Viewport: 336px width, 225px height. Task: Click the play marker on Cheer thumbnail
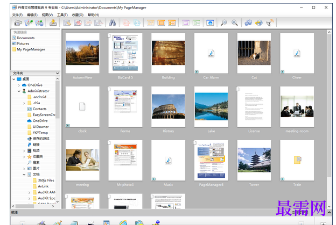click(283, 72)
